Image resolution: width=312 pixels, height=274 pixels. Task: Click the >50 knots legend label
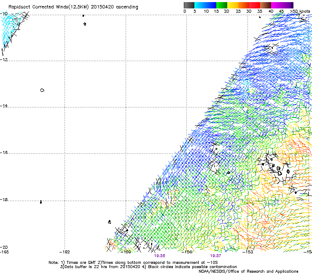coord(300,11)
